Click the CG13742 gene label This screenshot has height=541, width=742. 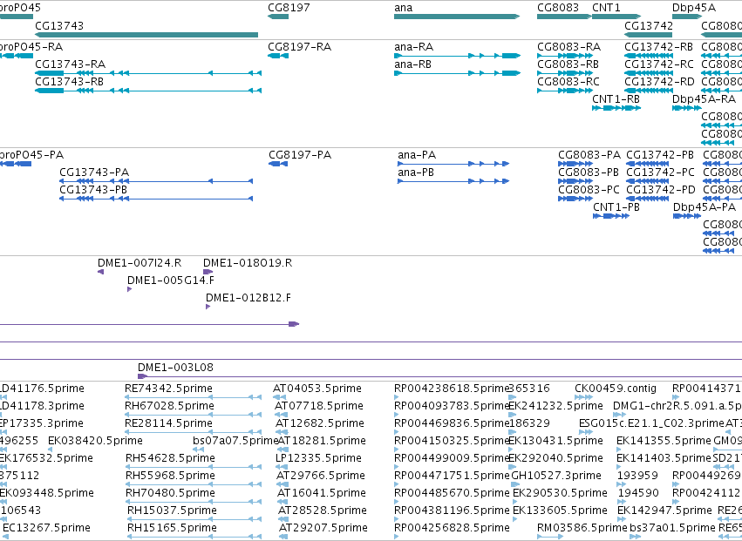[x=649, y=25]
